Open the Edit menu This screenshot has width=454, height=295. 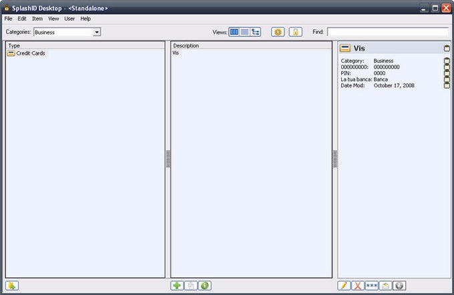point(22,19)
